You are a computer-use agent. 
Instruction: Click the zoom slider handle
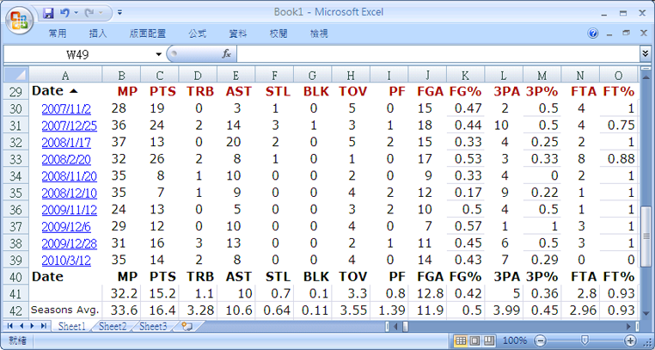point(585,341)
